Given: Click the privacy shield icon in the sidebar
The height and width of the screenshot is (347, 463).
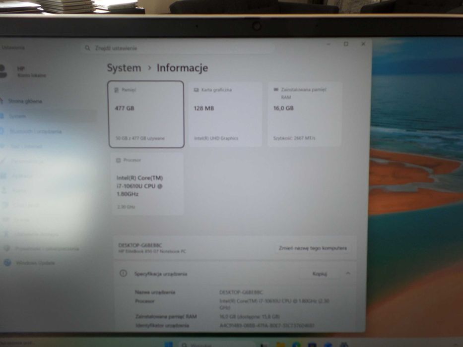Looking at the screenshot, I should tap(7, 248).
